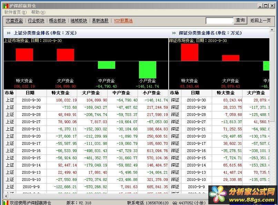This screenshot has width=278, height=205.
Task: Select the 上证 2010-9-13 date cell
Action: point(31,172)
